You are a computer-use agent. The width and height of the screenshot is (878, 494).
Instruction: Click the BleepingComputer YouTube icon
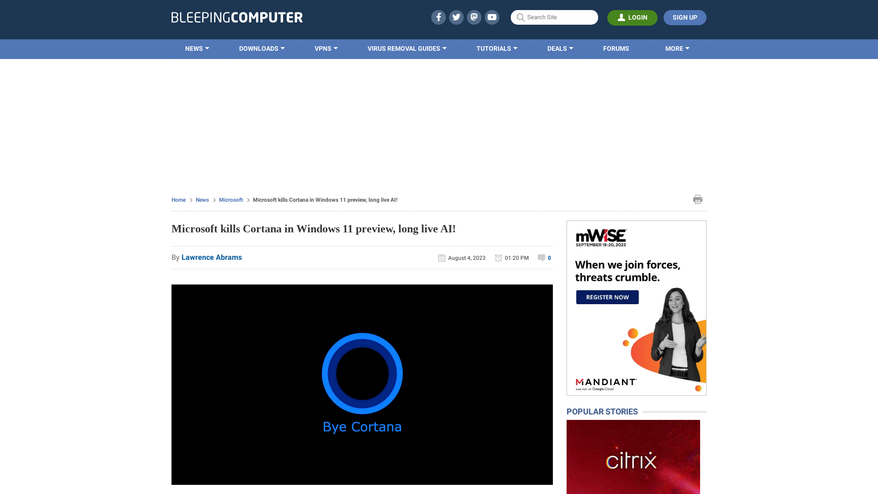[x=492, y=17]
